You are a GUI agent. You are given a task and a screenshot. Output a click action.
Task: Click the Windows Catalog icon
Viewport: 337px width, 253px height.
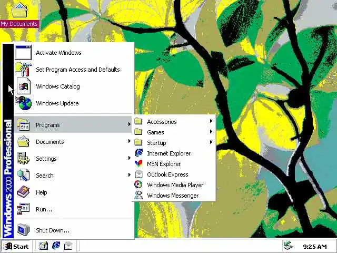(x=24, y=86)
